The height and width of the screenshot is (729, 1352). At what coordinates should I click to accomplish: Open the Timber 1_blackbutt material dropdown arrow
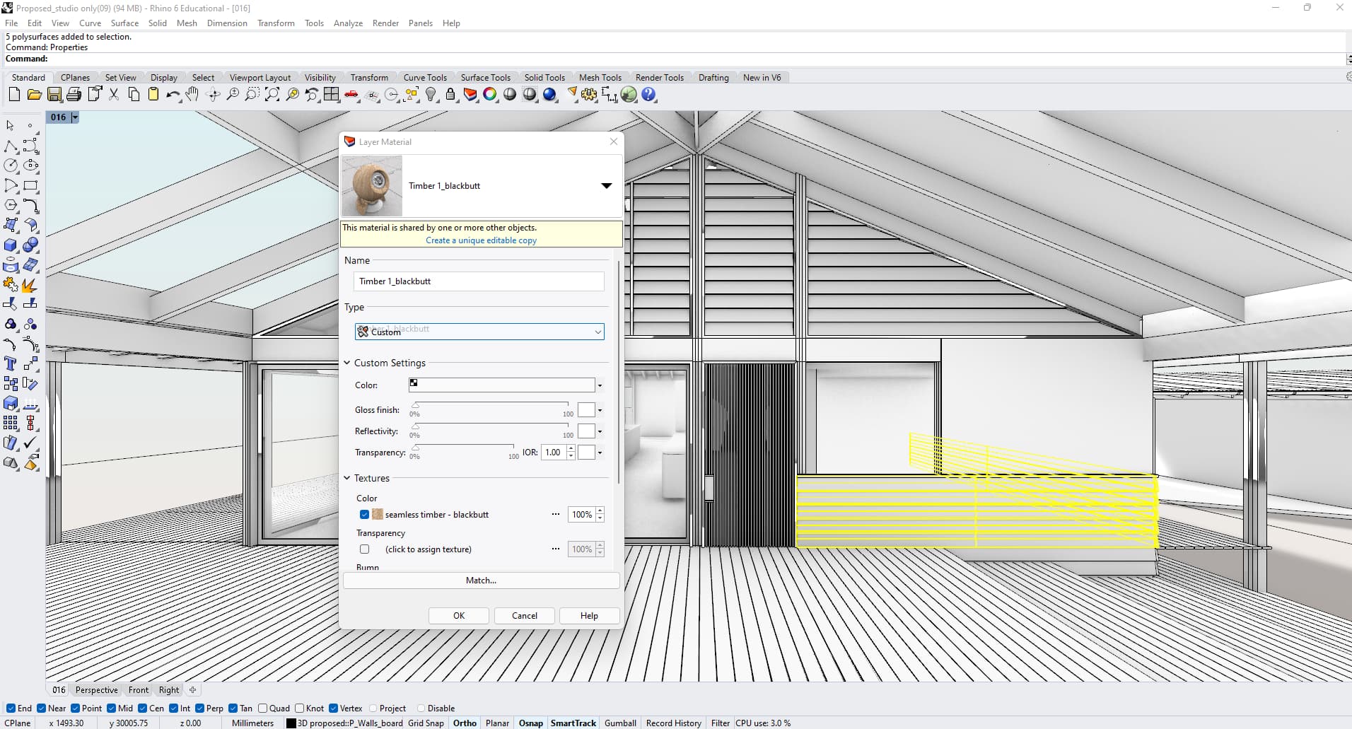coord(606,186)
